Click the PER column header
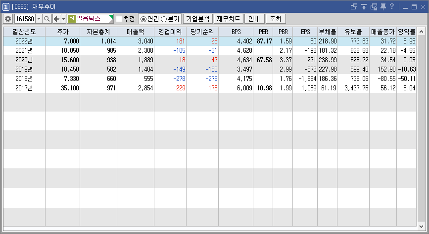 coord(263,32)
